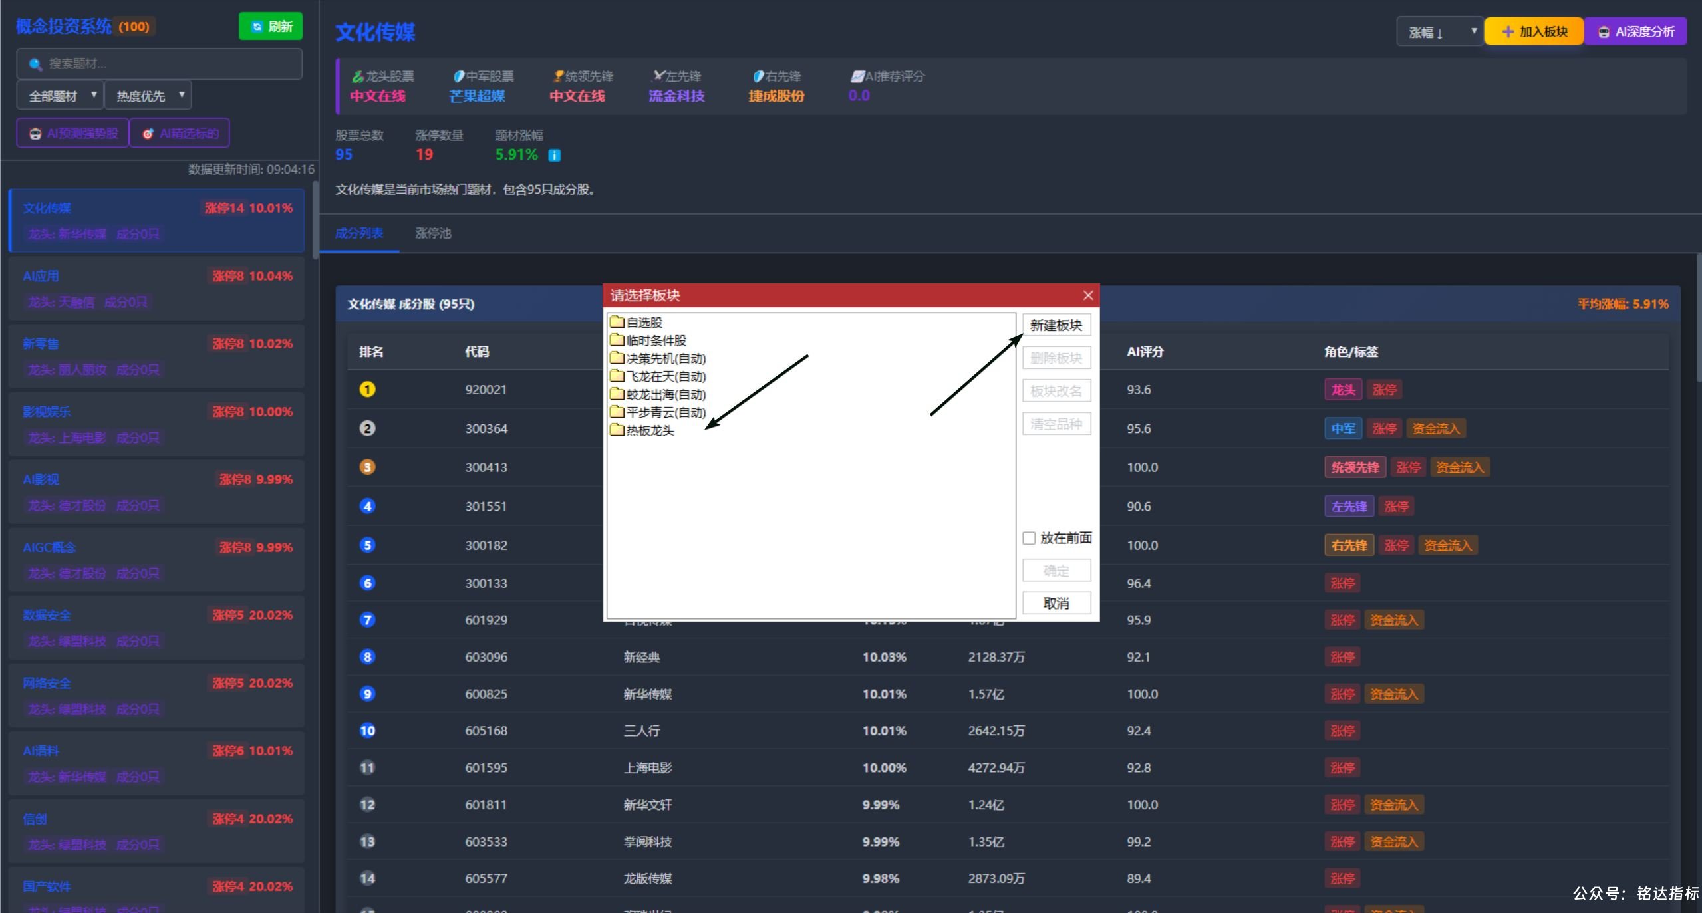The height and width of the screenshot is (913, 1702).
Task: Click the 临时条件股 folder icon
Action: coord(617,340)
